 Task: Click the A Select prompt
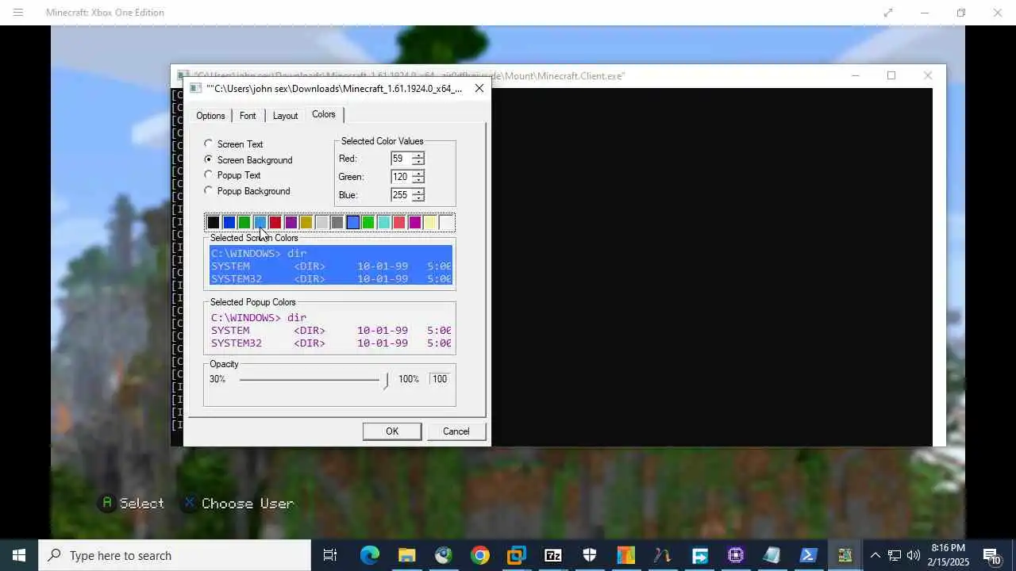(132, 504)
